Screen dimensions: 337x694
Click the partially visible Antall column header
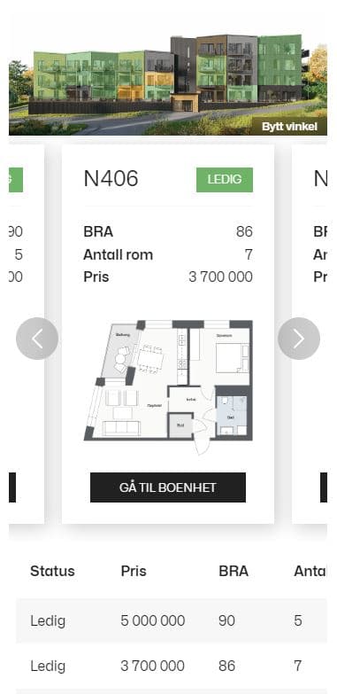pyautogui.click(x=310, y=571)
